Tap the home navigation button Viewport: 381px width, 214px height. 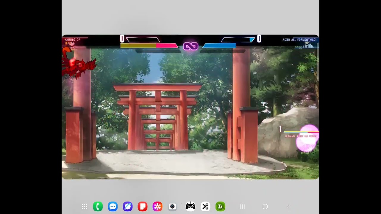click(x=265, y=207)
